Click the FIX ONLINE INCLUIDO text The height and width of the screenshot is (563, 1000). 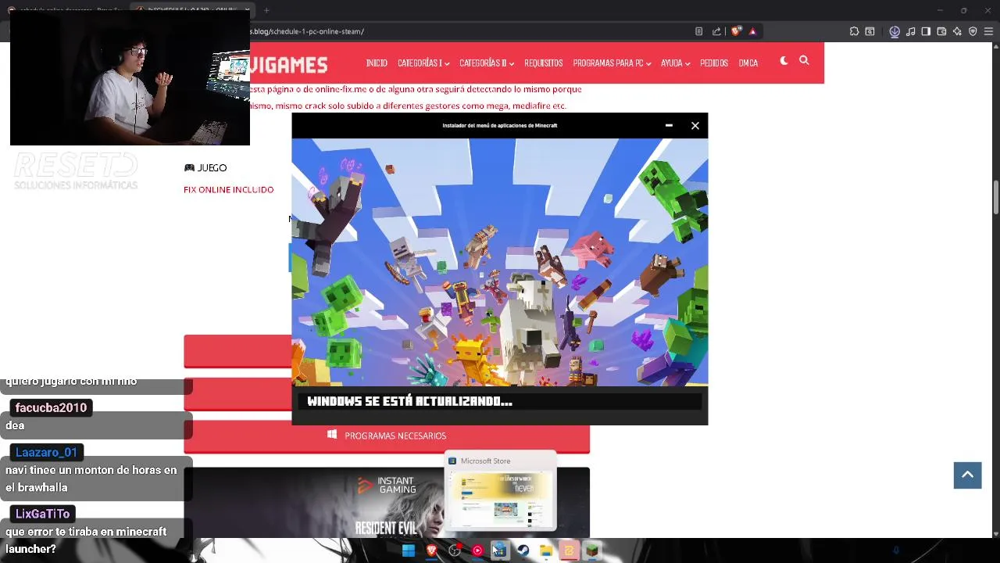click(228, 189)
